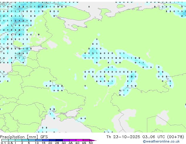Click the ©weatheronline.co.uk link
Screen dimensions: 186x144
[161, 141]
